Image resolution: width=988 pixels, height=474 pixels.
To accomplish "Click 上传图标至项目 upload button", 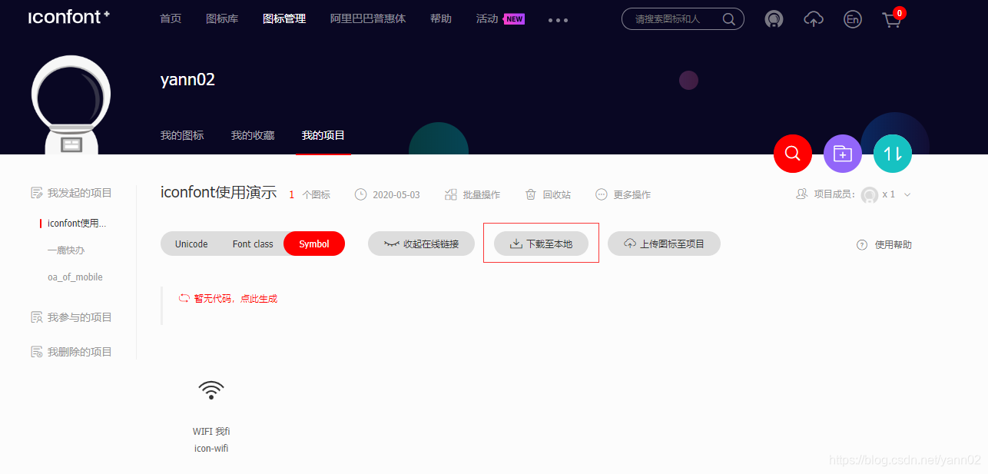I will click(x=664, y=244).
